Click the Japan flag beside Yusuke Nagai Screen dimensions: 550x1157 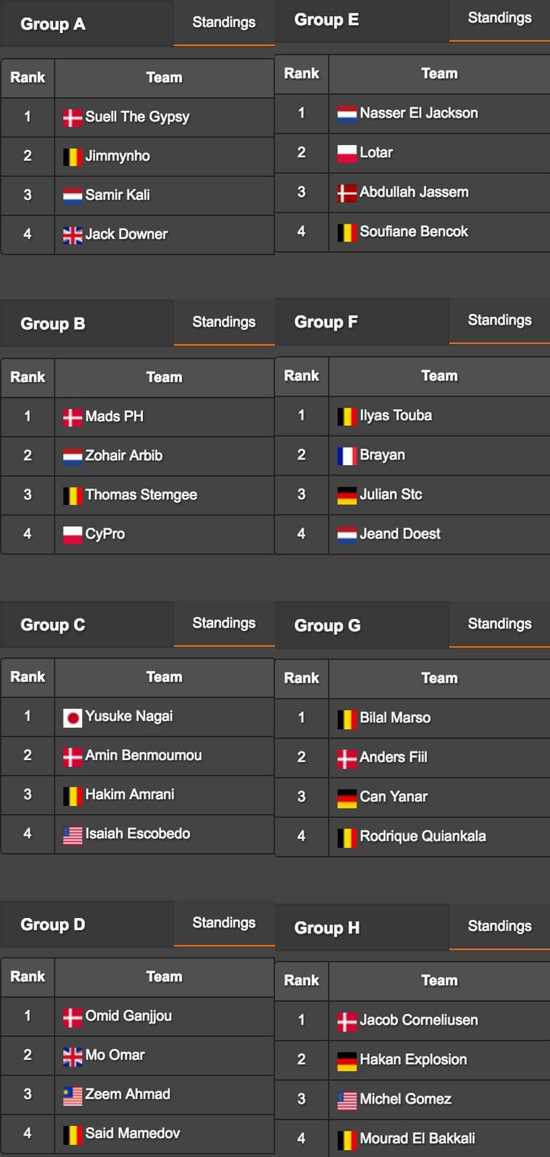pyautogui.click(x=72, y=717)
